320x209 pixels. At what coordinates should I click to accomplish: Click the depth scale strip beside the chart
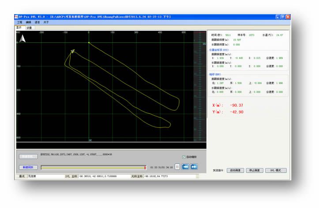pyautogui.click(x=200, y=86)
